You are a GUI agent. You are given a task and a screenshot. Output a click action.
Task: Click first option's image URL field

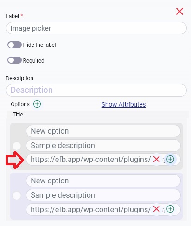(x=89, y=159)
